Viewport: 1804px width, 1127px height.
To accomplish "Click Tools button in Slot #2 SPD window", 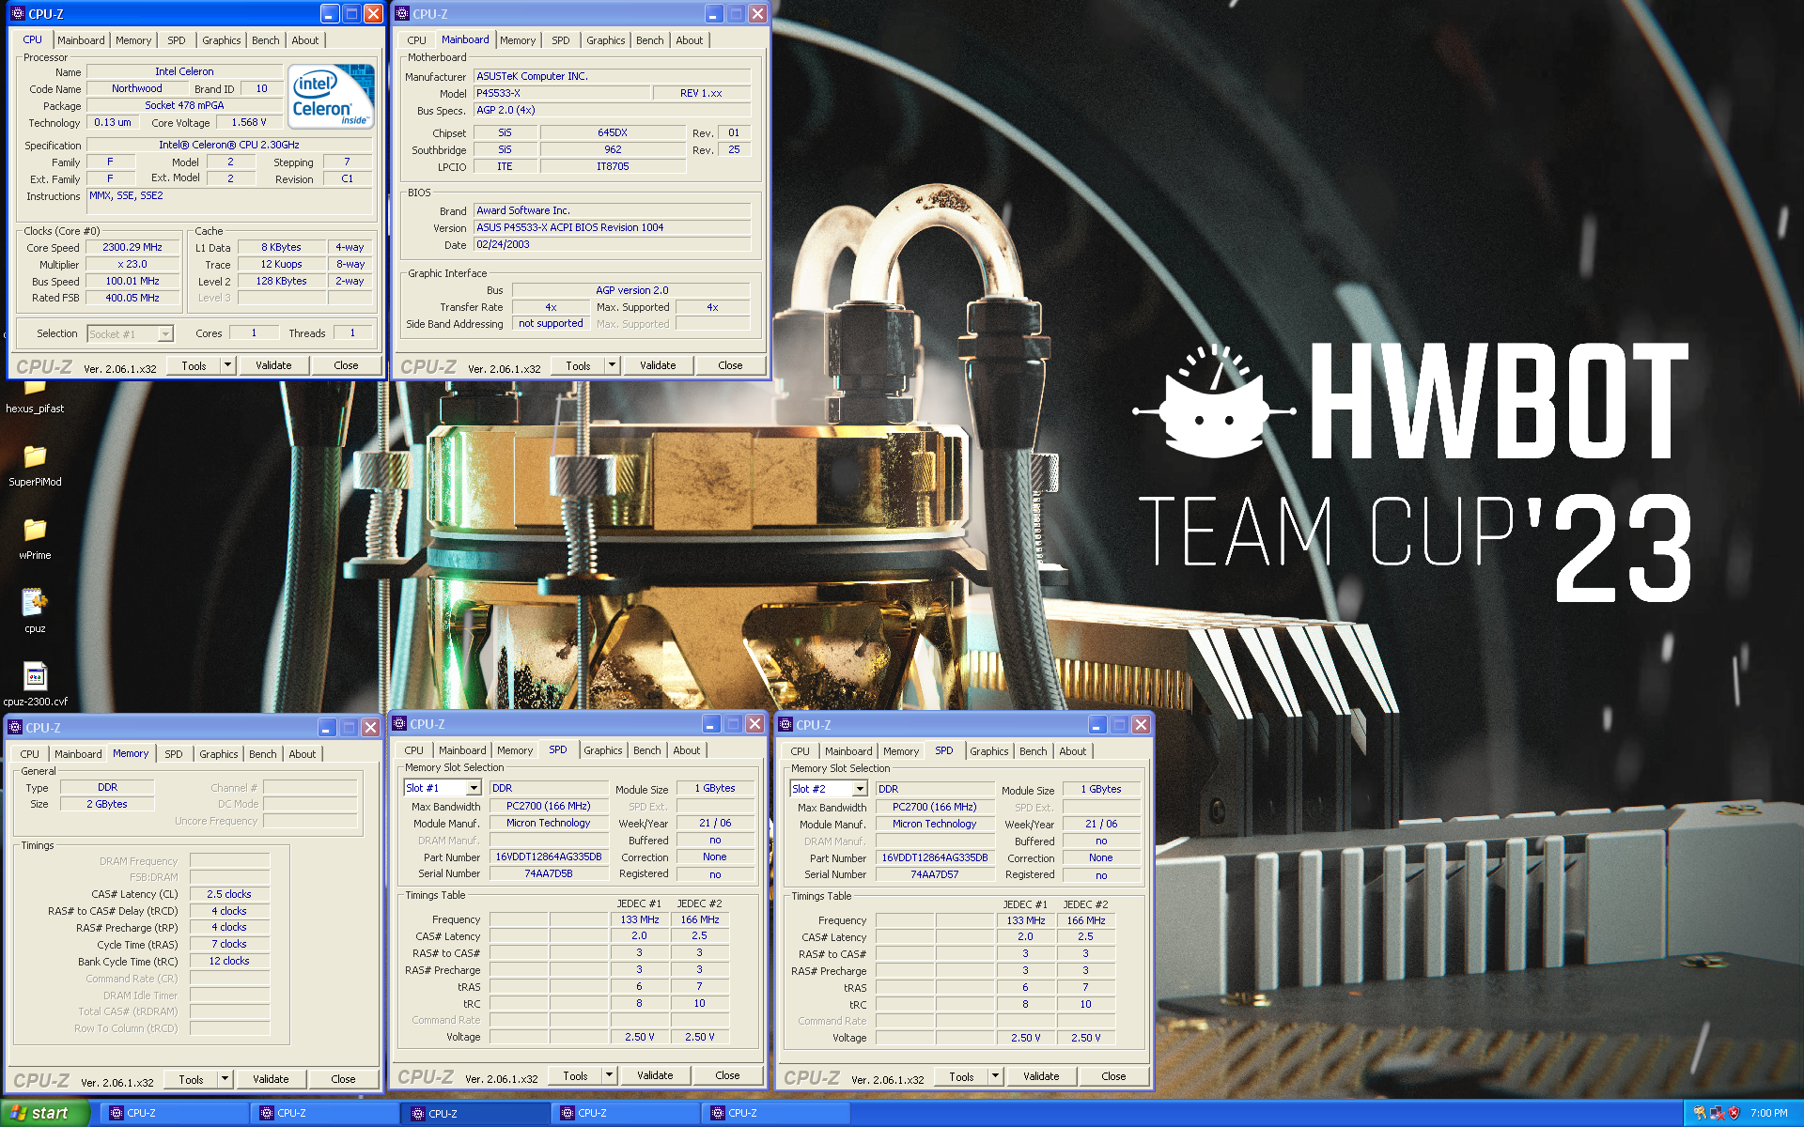I will coord(962,1076).
